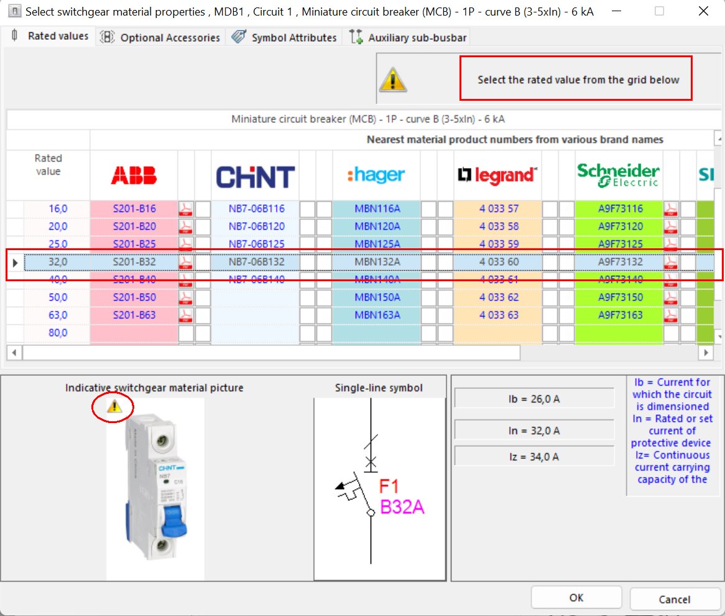Open PDF datasheet for ABB S201-B50
The width and height of the screenshot is (725, 616).
pyautogui.click(x=185, y=297)
